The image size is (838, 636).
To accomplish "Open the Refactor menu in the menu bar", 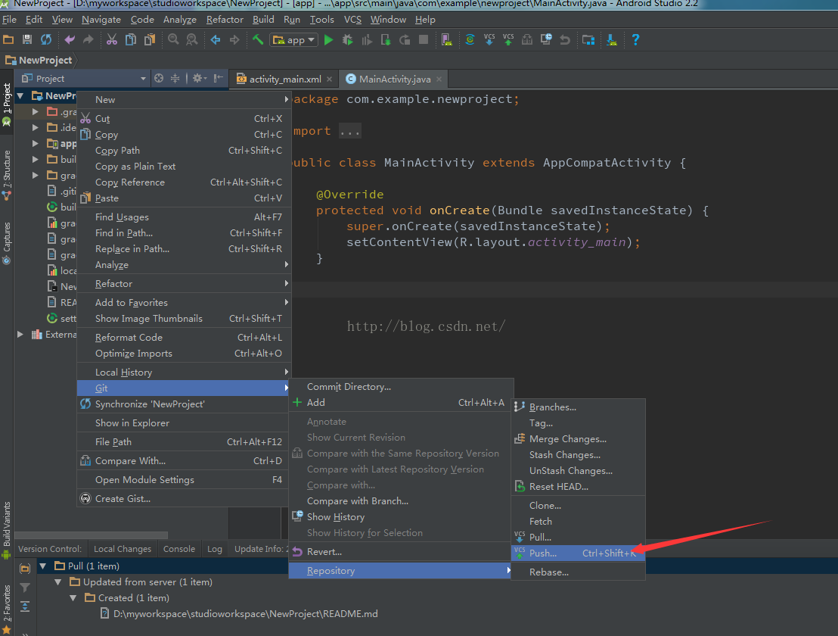I will pos(225,19).
